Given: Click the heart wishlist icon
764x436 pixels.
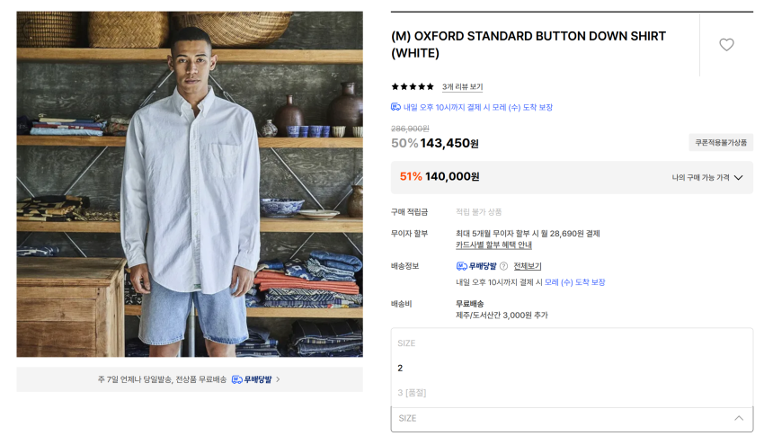Looking at the screenshot, I should tap(726, 45).
